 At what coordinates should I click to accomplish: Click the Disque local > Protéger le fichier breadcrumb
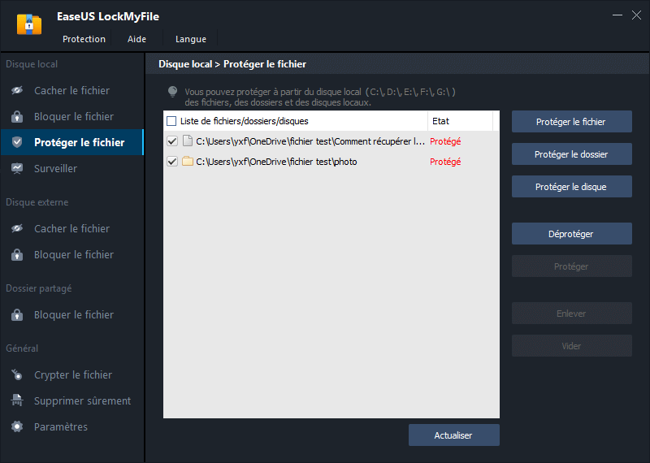(x=232, y=64)
